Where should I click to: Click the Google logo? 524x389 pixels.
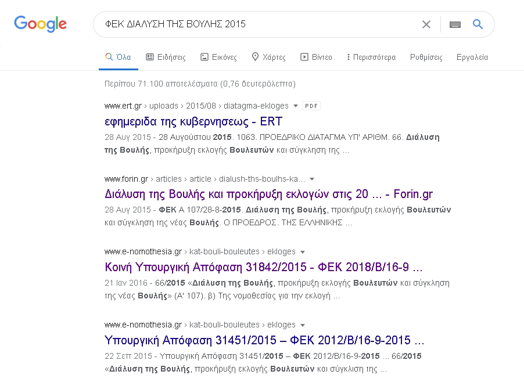[x=40, y=24]
